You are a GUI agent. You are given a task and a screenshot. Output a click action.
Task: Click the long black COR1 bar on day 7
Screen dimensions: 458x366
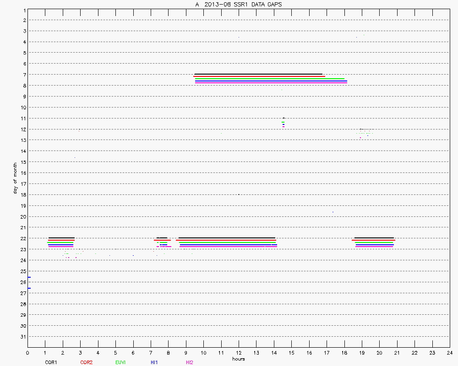point(258,74)
